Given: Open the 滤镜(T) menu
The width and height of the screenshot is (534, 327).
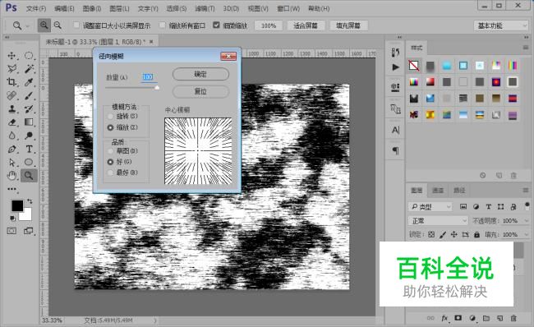Looking at the screenshot, I should tap(205, 8).
